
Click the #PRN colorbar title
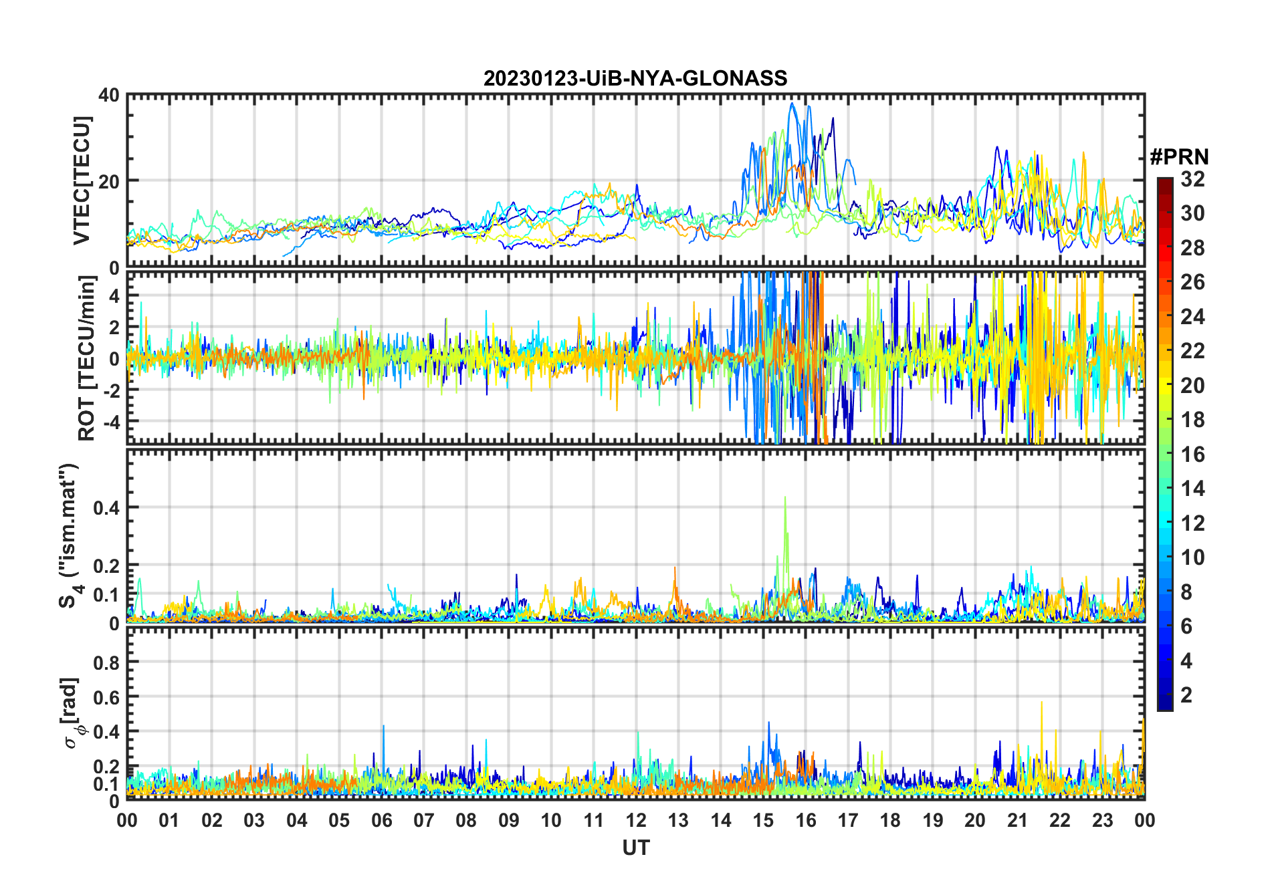coord(1179,157)
